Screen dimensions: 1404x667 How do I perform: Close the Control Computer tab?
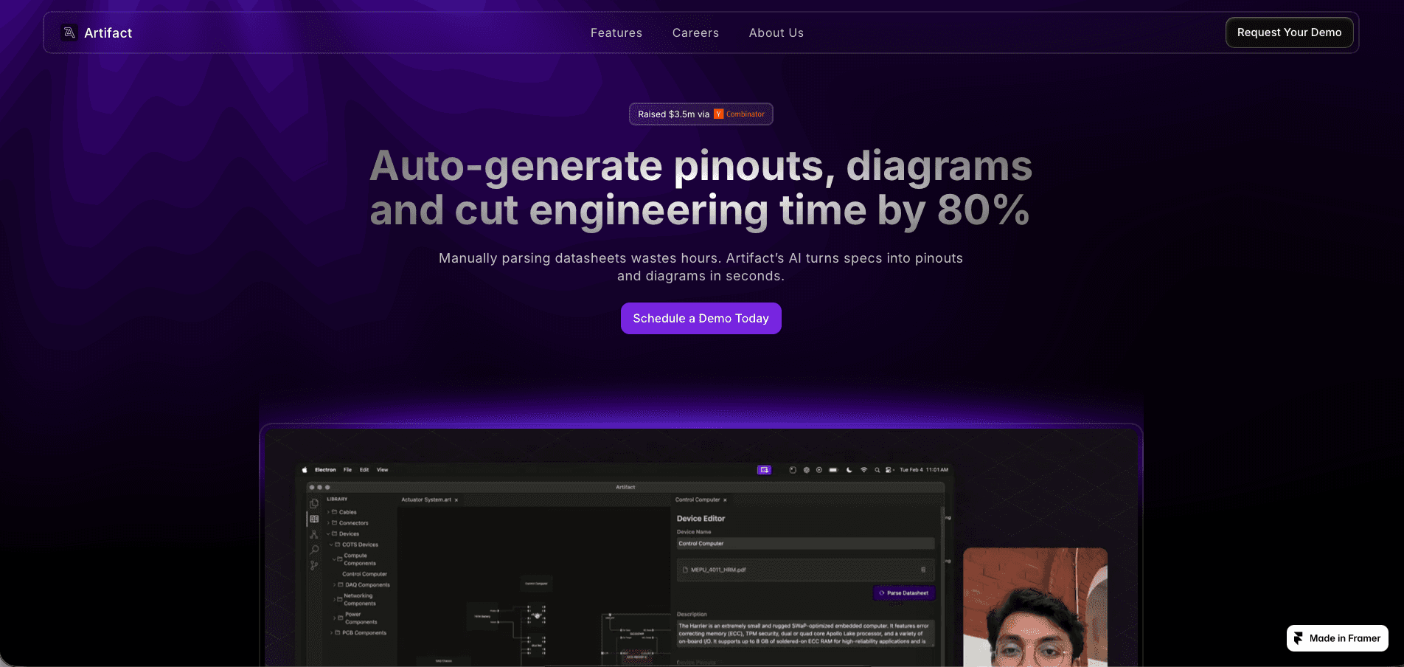[x=725, y=500]
